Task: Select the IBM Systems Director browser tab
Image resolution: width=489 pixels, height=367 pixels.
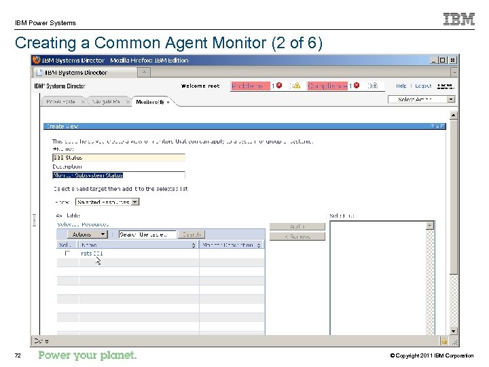Action: click(85, 73)
